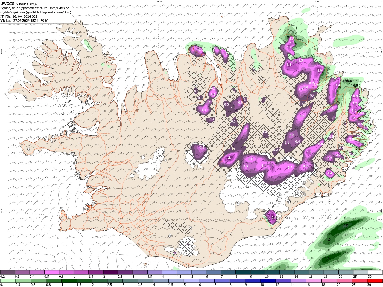Click the pink swatch between 18 and 20 in the rain legend

coord(329,281)
